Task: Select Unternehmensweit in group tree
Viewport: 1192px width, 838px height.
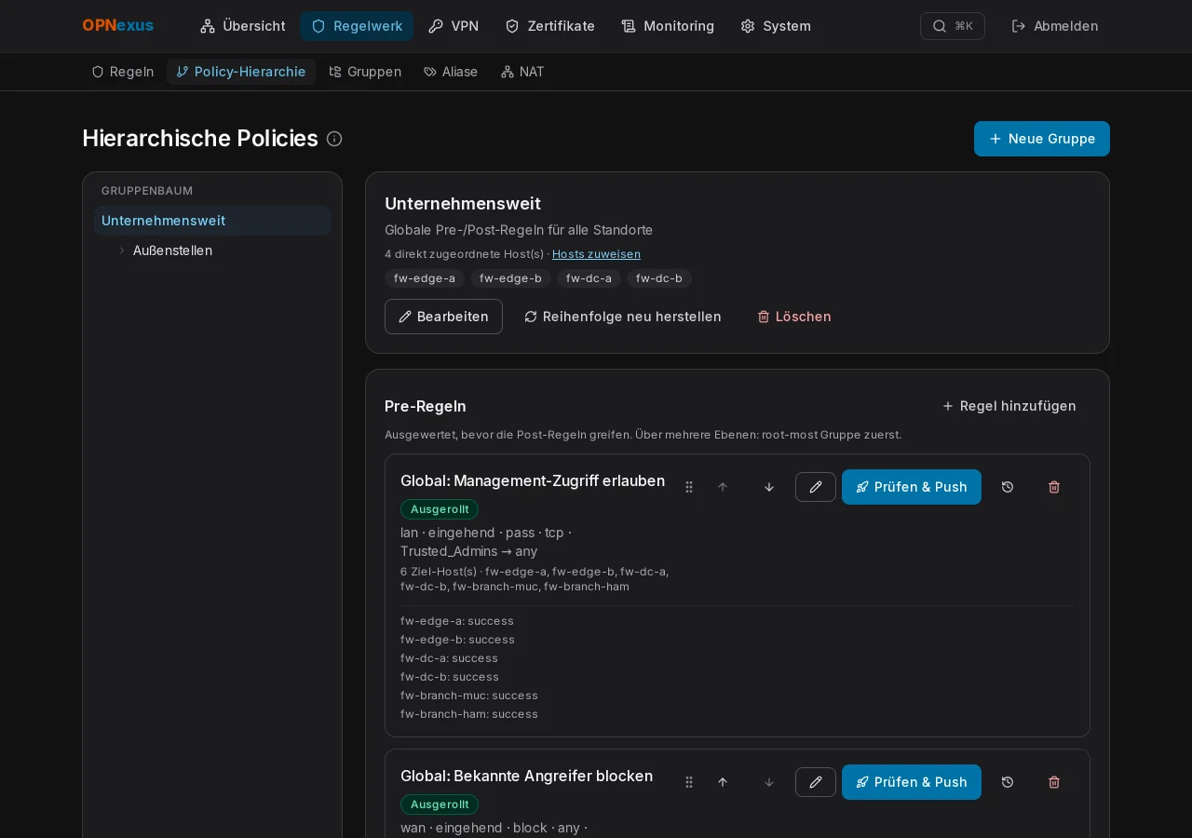Action: [212, 221]
